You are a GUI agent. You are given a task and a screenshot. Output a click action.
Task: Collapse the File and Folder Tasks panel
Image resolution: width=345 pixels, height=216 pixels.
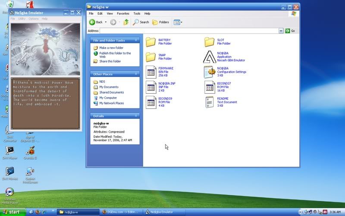136,41
